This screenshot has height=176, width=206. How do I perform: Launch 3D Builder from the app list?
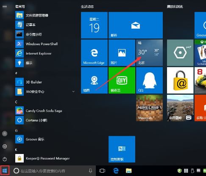pos(45,82)
